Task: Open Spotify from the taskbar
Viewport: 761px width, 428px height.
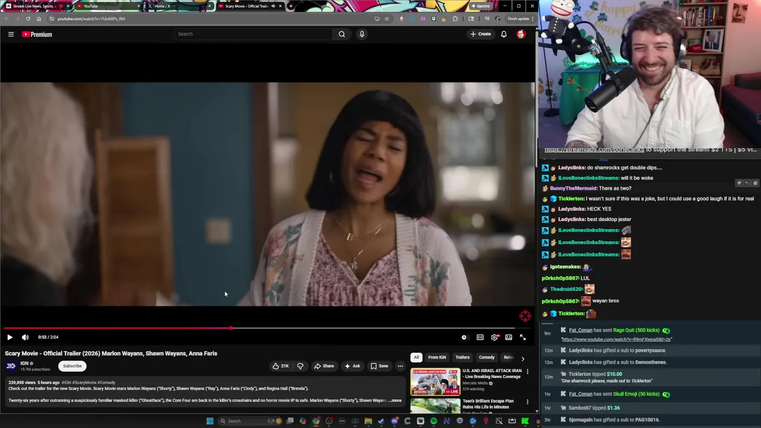Action: [x=433, y=421]
